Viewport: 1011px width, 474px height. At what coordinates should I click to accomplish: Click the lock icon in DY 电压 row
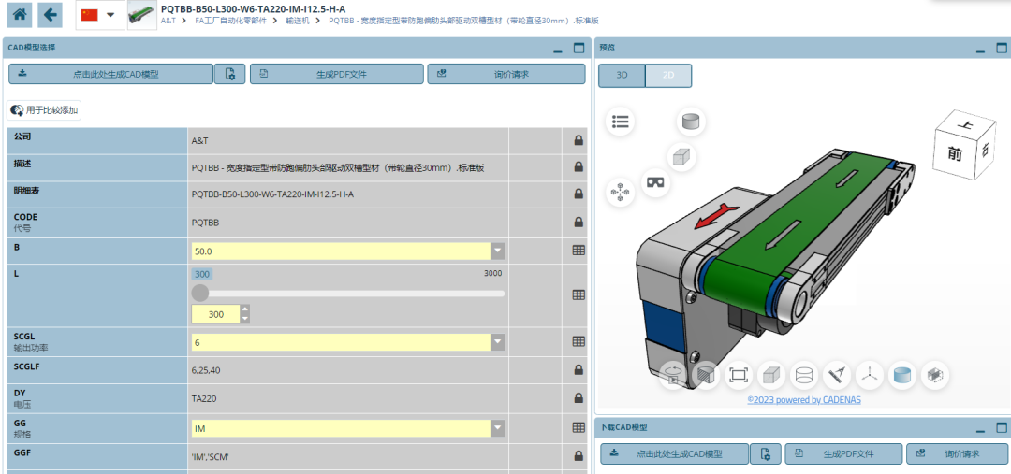[x=579, y=398]
